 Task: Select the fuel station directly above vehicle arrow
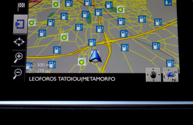(92, 43)
